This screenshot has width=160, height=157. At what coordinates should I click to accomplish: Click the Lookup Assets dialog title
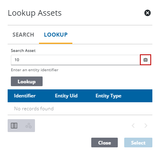coord(35,13)
